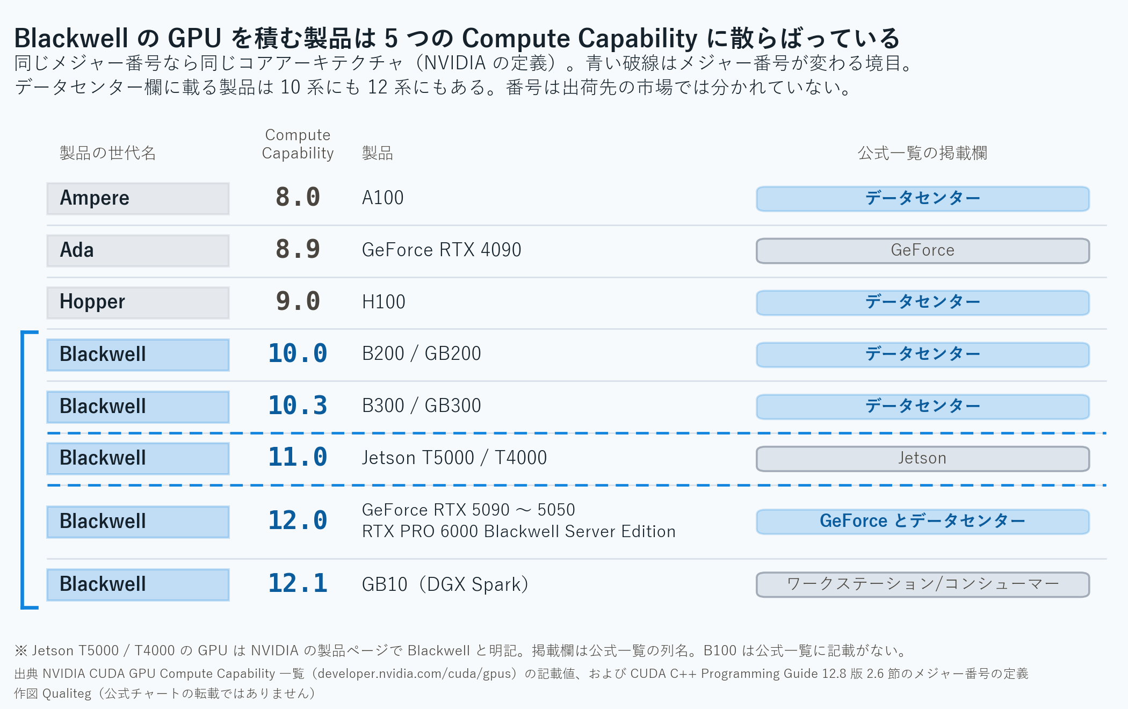Click the compute capability value 11.0
The image size is (1128, 709).
pyautogui.click(x=298, y=457)
